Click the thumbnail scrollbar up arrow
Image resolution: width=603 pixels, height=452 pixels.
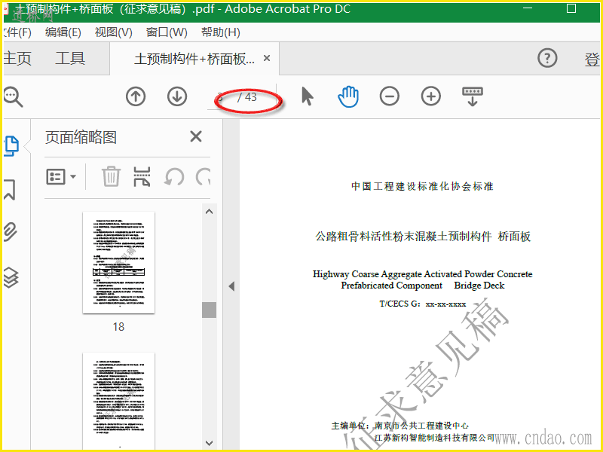coord(210,212)
